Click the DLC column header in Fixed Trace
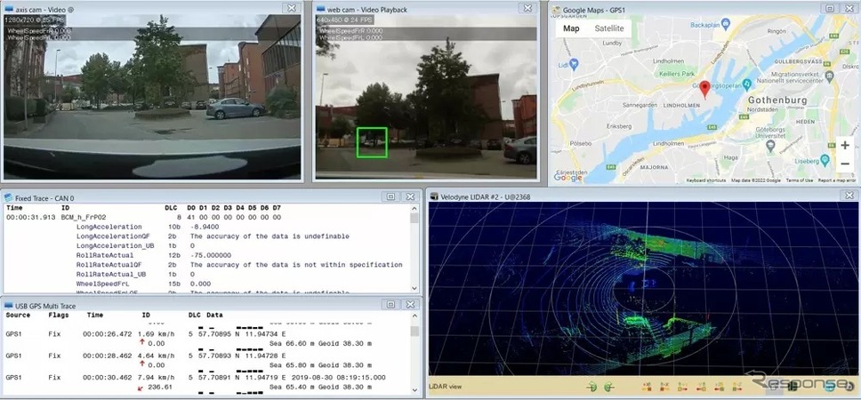861x400 pixels. coord(171,209)
